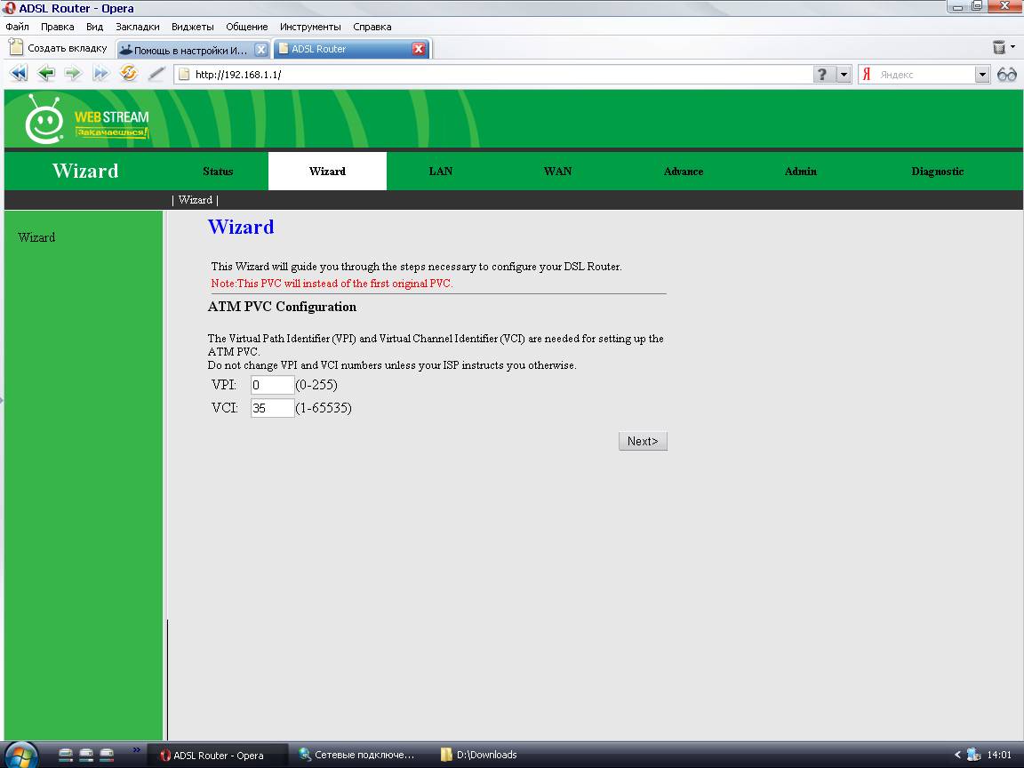Switch to the WAN router tab
This screenshot has width=1024, height=768.
pyautogui.click(x=557, y=172)
